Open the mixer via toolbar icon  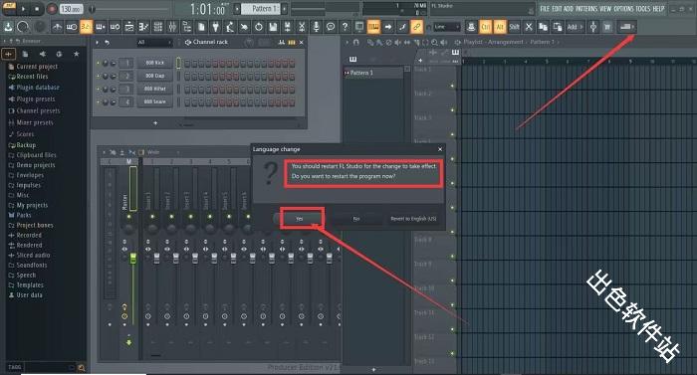172,27
